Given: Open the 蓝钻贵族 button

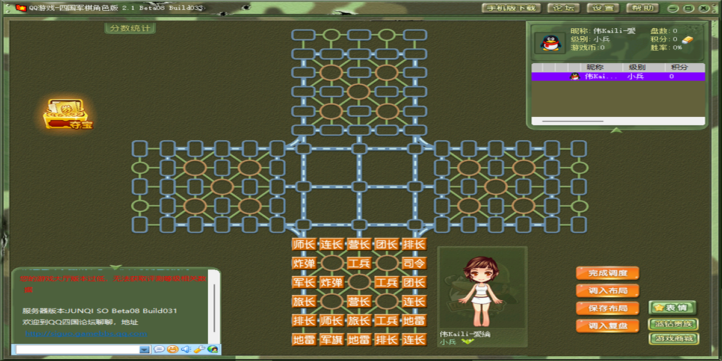Looking at the screenshot, I should coord(674,324).
